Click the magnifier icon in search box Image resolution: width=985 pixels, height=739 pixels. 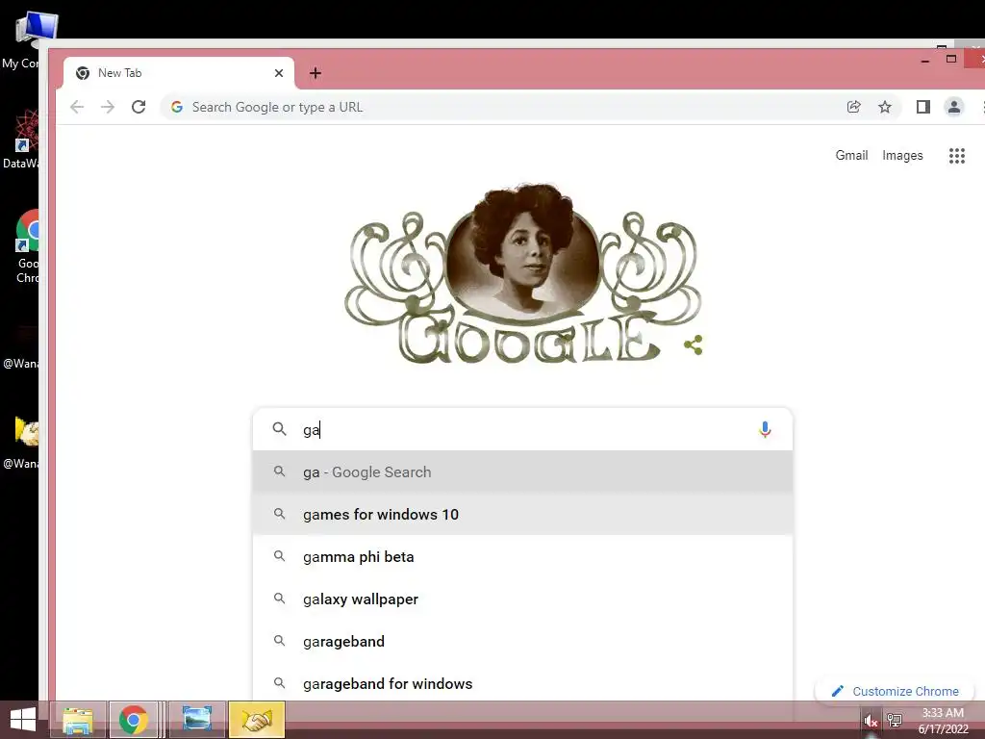[280, 429]
